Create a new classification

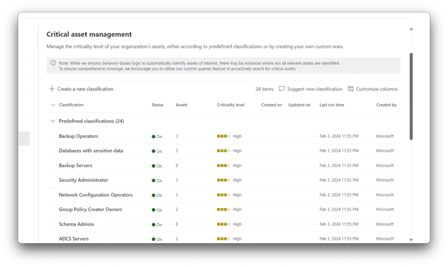[81, 89]
